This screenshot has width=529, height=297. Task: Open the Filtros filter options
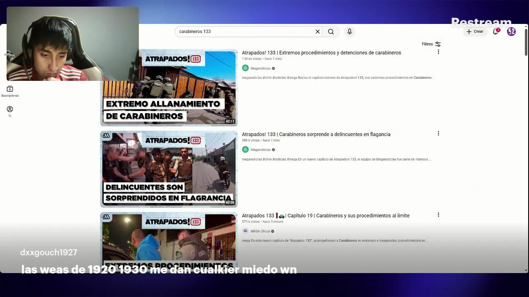tap(431, 44)
